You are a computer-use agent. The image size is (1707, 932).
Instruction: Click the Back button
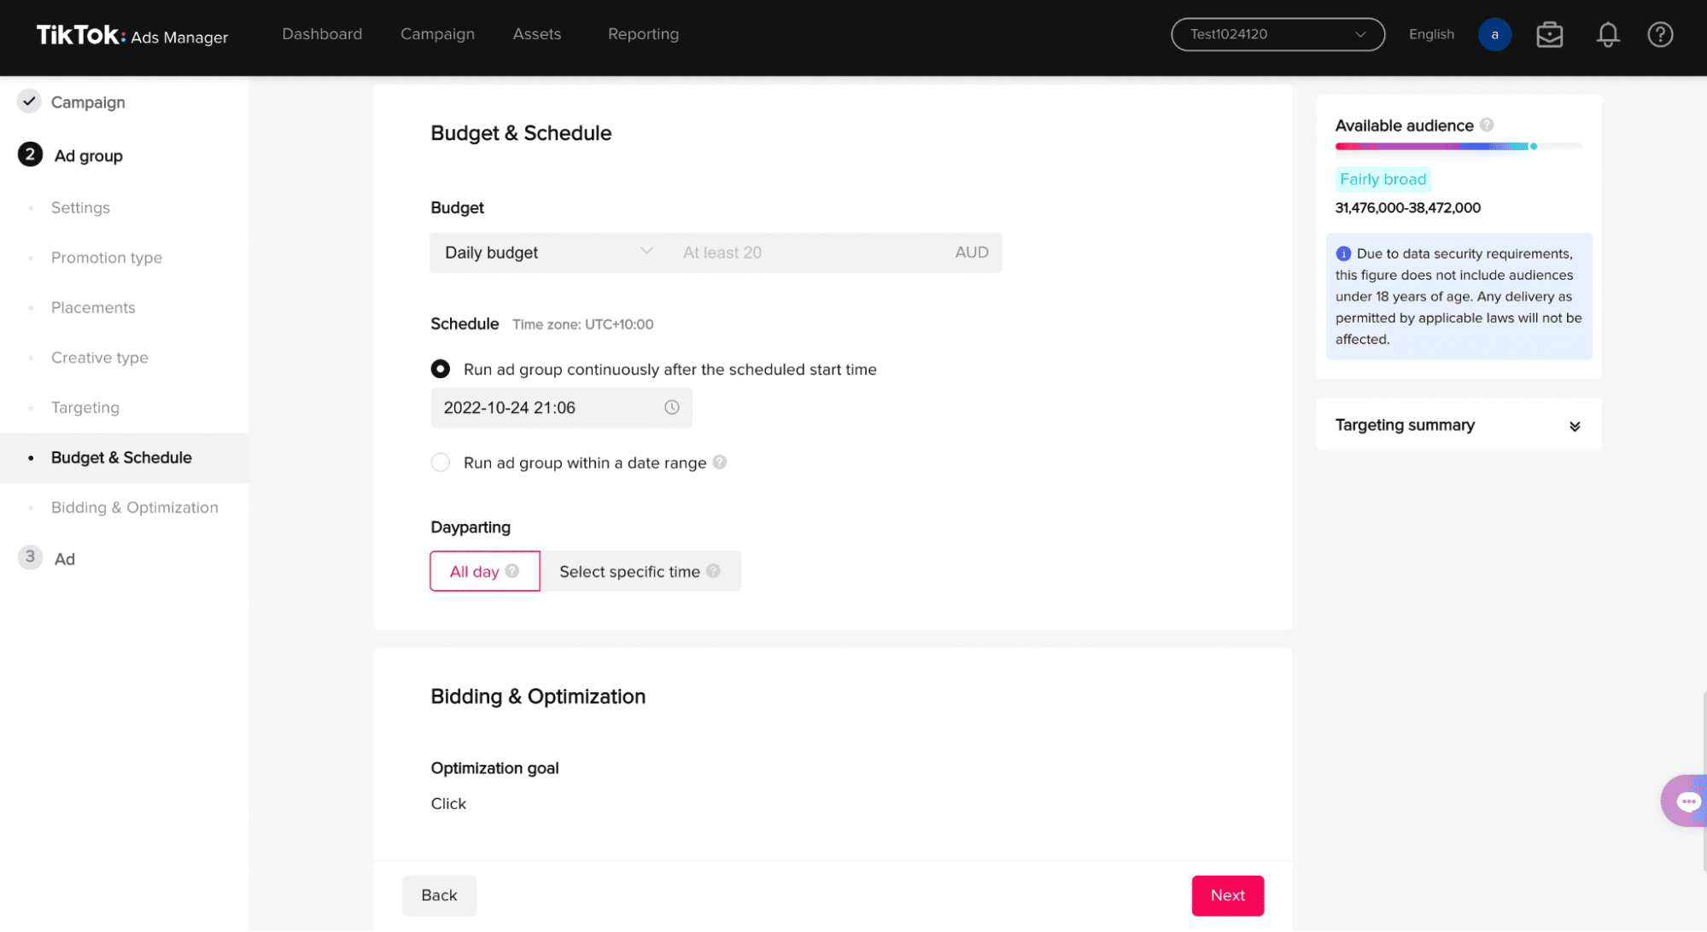pos(439,895)
